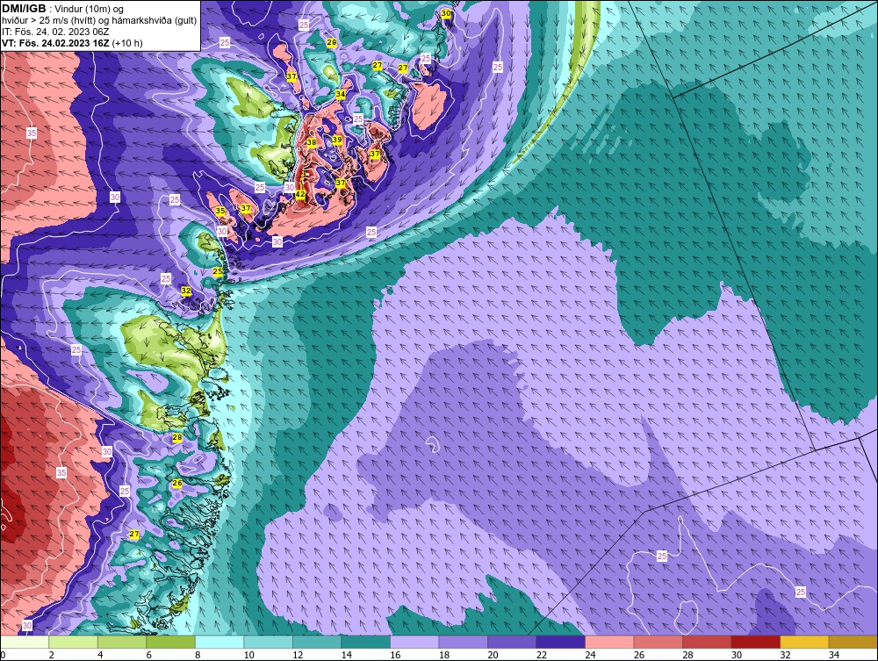
Task: Click the legend scale value 6
Action: (148, 655)
